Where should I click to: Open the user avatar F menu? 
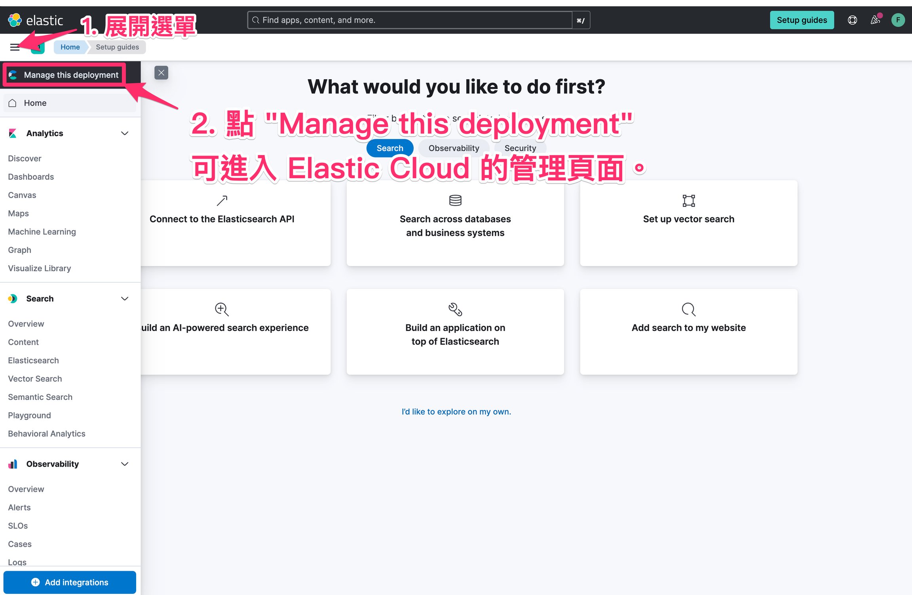pos(898,20)
